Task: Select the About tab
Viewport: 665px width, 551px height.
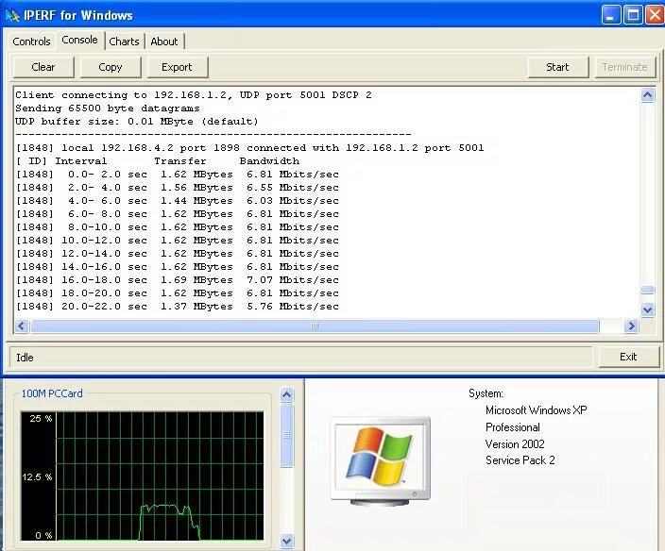Action: click(164, 42)
